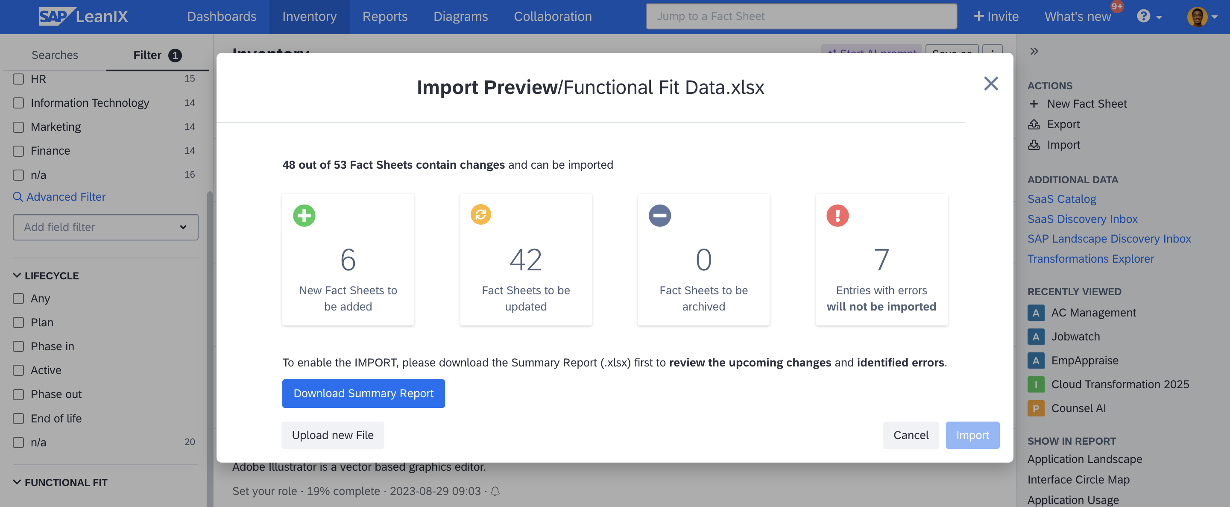
Task: Toggle the HR category checkbox
Action: pos(18,79)
